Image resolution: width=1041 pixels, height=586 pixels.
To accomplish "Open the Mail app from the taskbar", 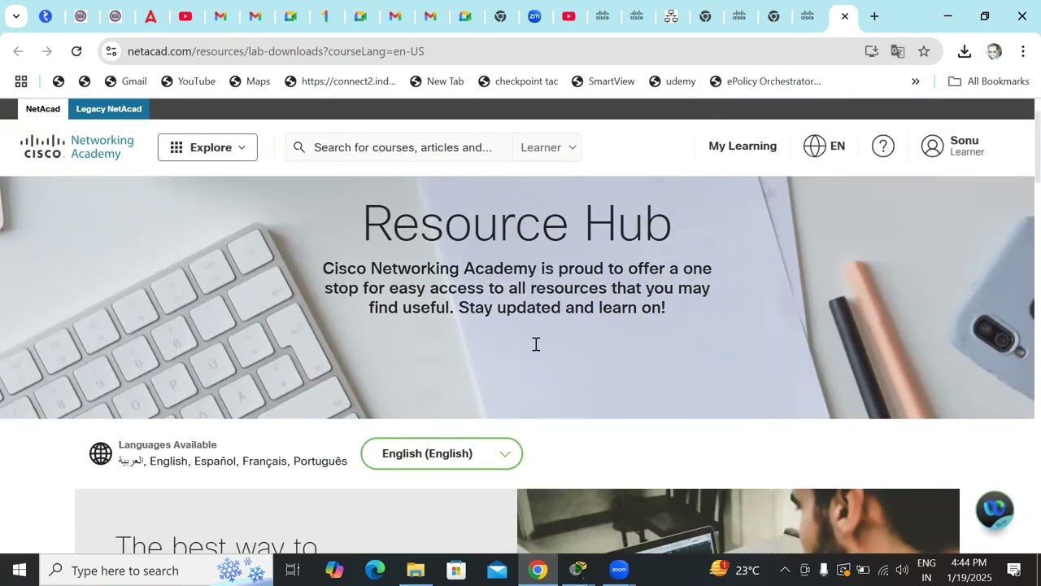I will 497,570.
